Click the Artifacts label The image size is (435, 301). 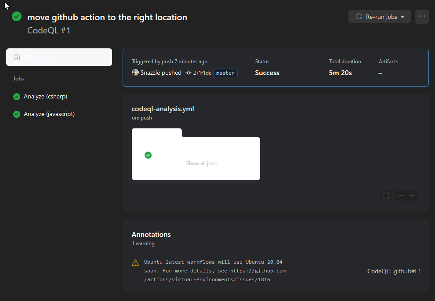pyautogui.click(x=388, y=62)
